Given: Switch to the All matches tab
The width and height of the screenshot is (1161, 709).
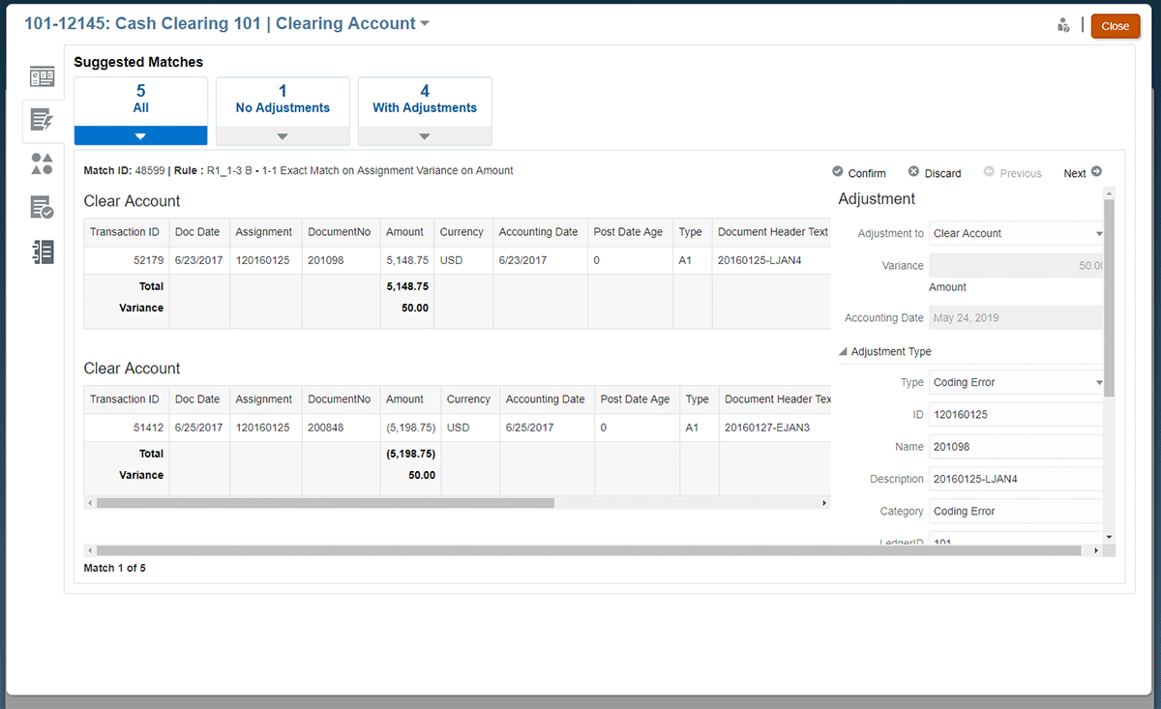Looking at the screenshot, I should point(141,101).
